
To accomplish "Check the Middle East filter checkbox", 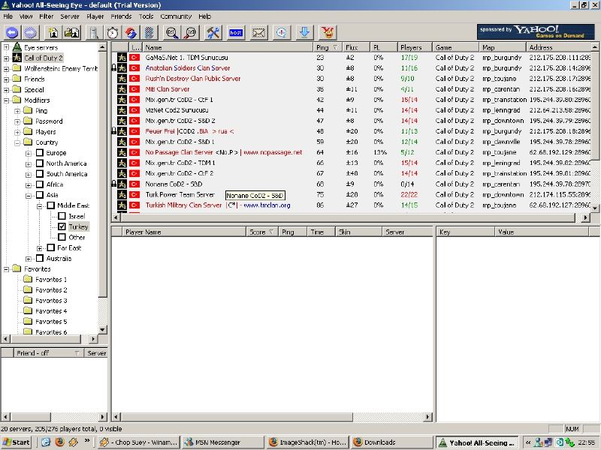I will 50,205.
